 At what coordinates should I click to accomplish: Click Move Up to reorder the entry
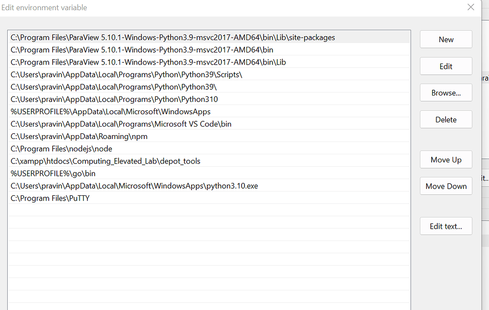[446, 160]
